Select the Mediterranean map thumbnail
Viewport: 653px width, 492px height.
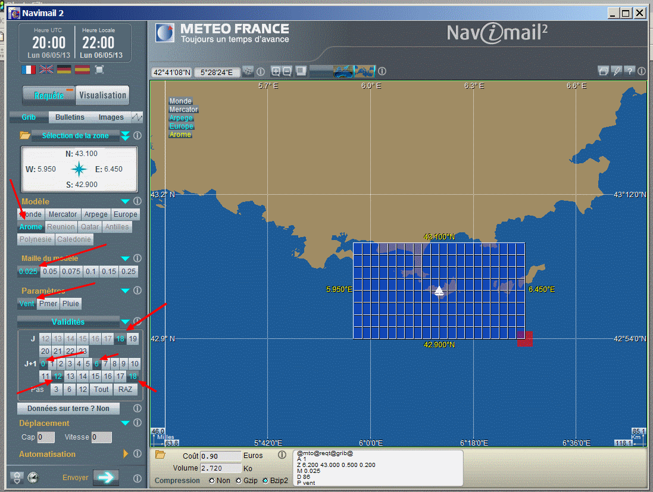(364, 71)
